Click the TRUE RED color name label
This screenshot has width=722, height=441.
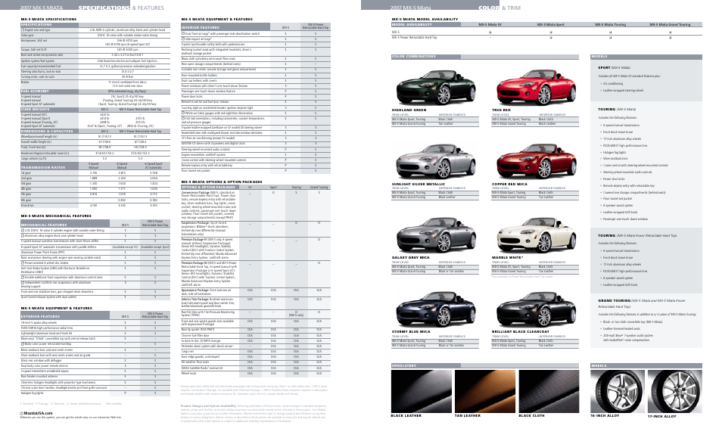coord(501,110)
